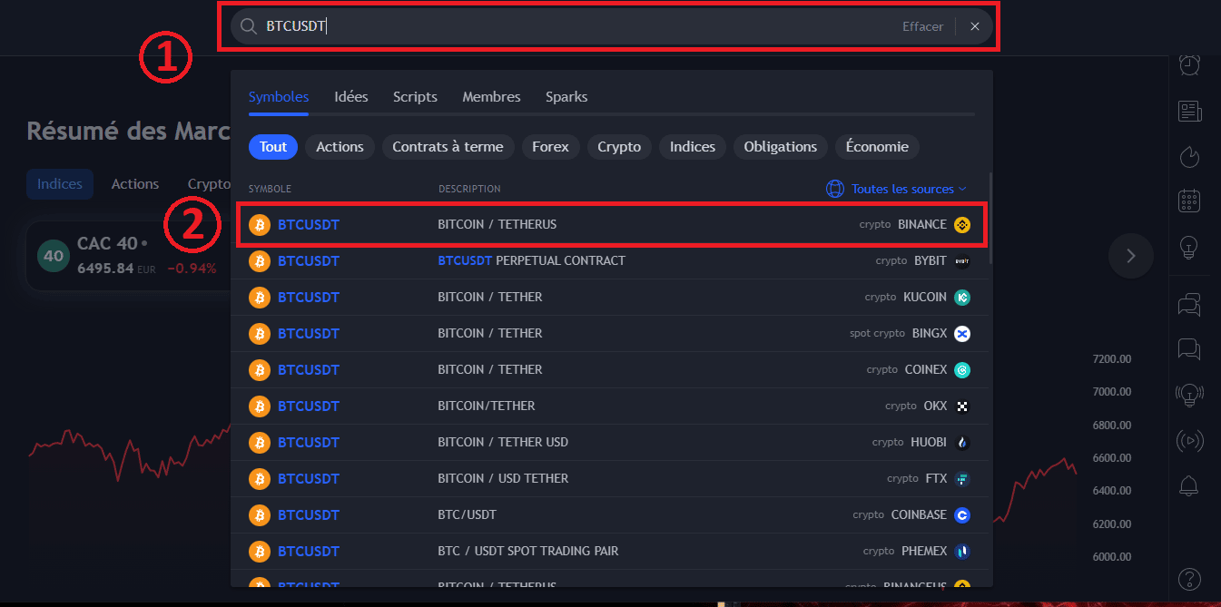The height and width of the screenshot is (607, 1221).
Task: Open the Alerts panel via the clock icon
Action: click(1189, 64)
